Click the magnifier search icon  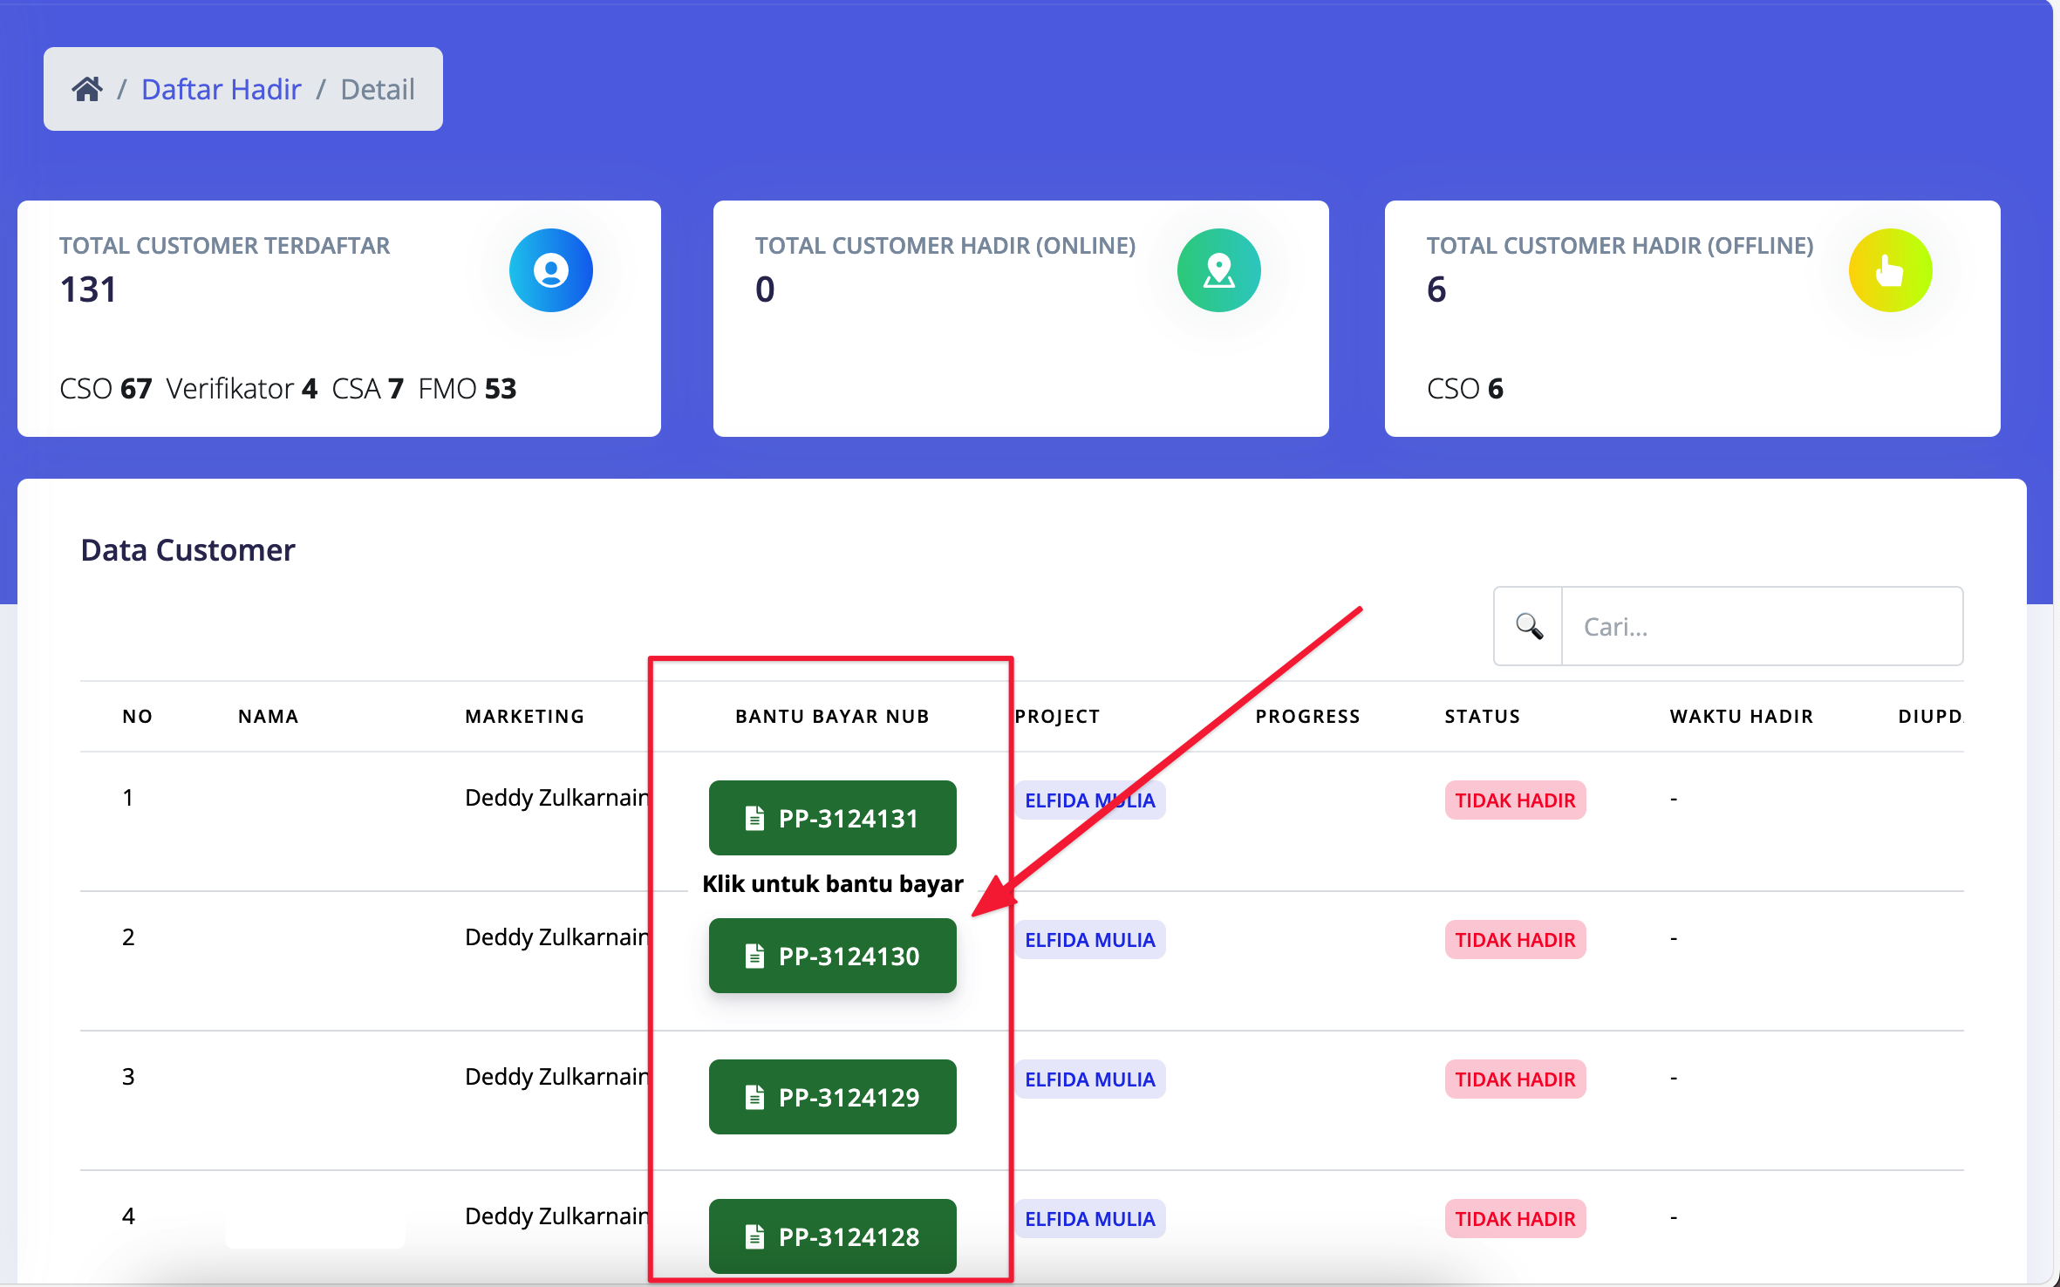(x=1528, y=626)
